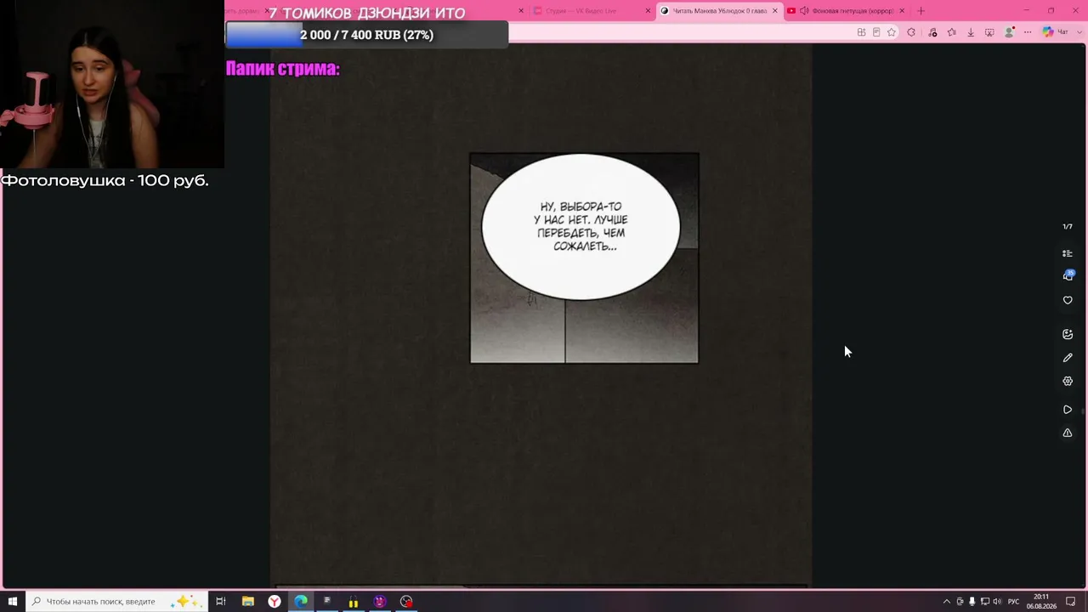Open browser downloads icon
Viewport: 1088px width, 612px height.
pos(970,32)
